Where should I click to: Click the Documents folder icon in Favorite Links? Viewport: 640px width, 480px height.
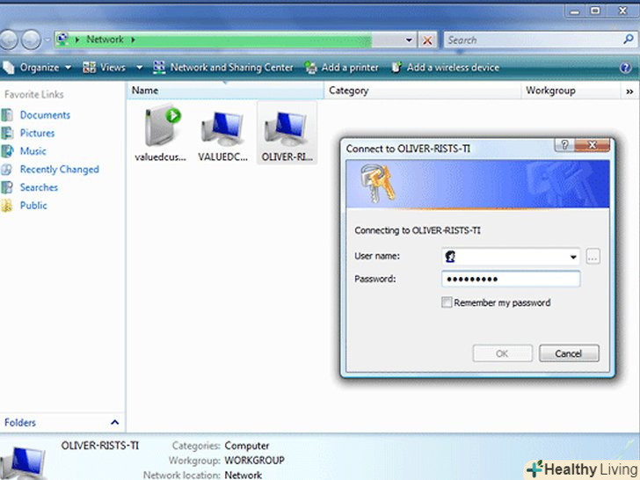tap(7, 115)
